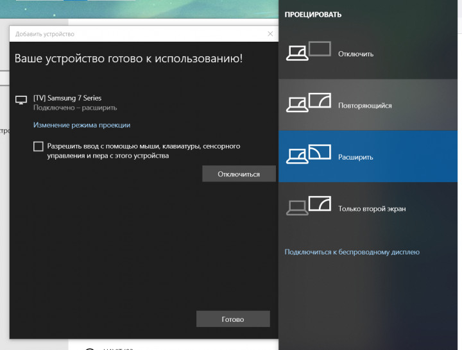
Task: Click the [TV] Samsung 7 Series device name
Action: (67, 98)
